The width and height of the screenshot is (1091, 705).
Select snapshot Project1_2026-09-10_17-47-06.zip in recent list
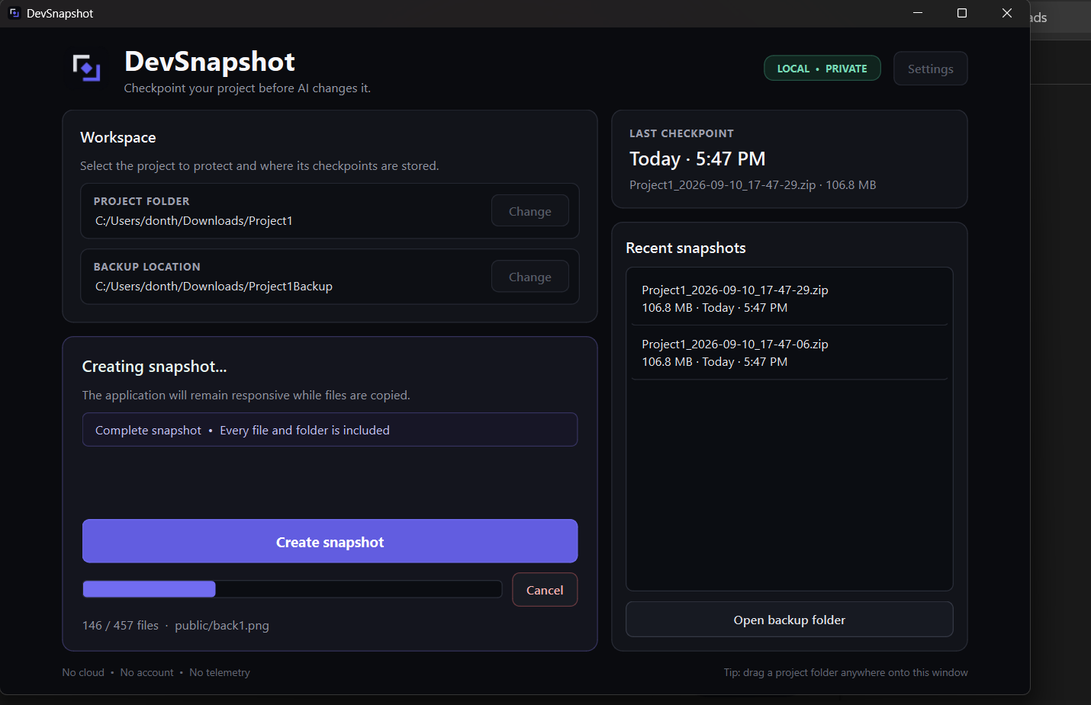click(x=790, y=352)
